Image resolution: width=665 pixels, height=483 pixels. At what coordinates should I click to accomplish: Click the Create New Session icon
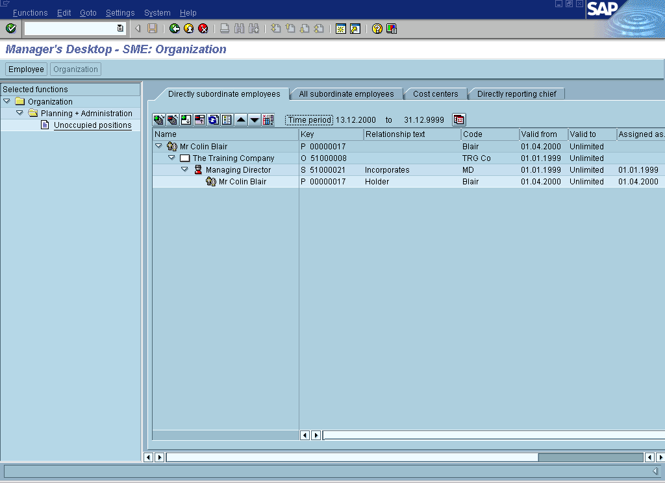340,29
